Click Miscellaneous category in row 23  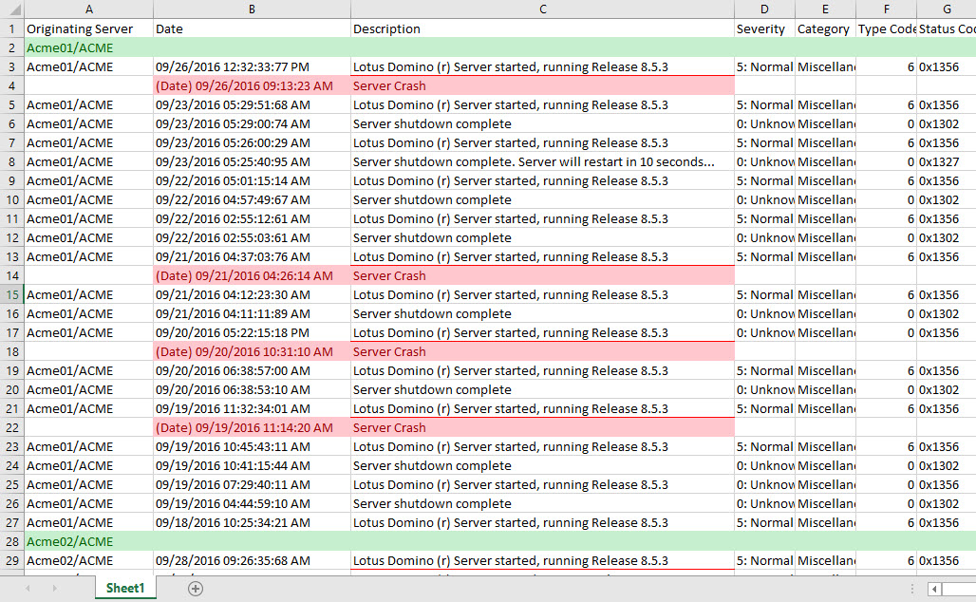tap(825, 447)
